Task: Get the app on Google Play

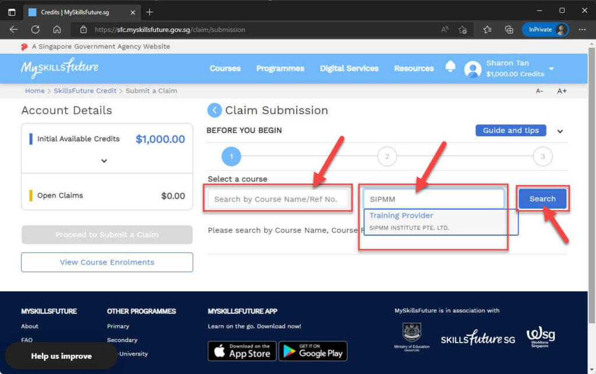Action: pos(313,351)
